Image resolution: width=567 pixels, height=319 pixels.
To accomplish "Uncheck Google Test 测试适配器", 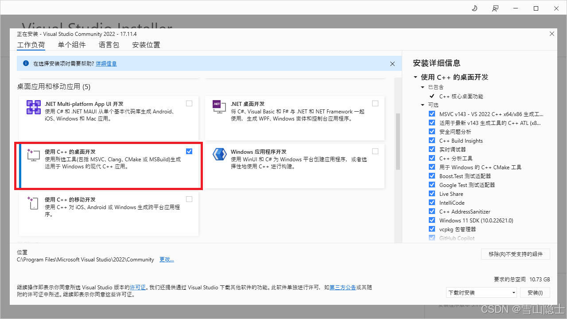I will (x=432, y=185).
